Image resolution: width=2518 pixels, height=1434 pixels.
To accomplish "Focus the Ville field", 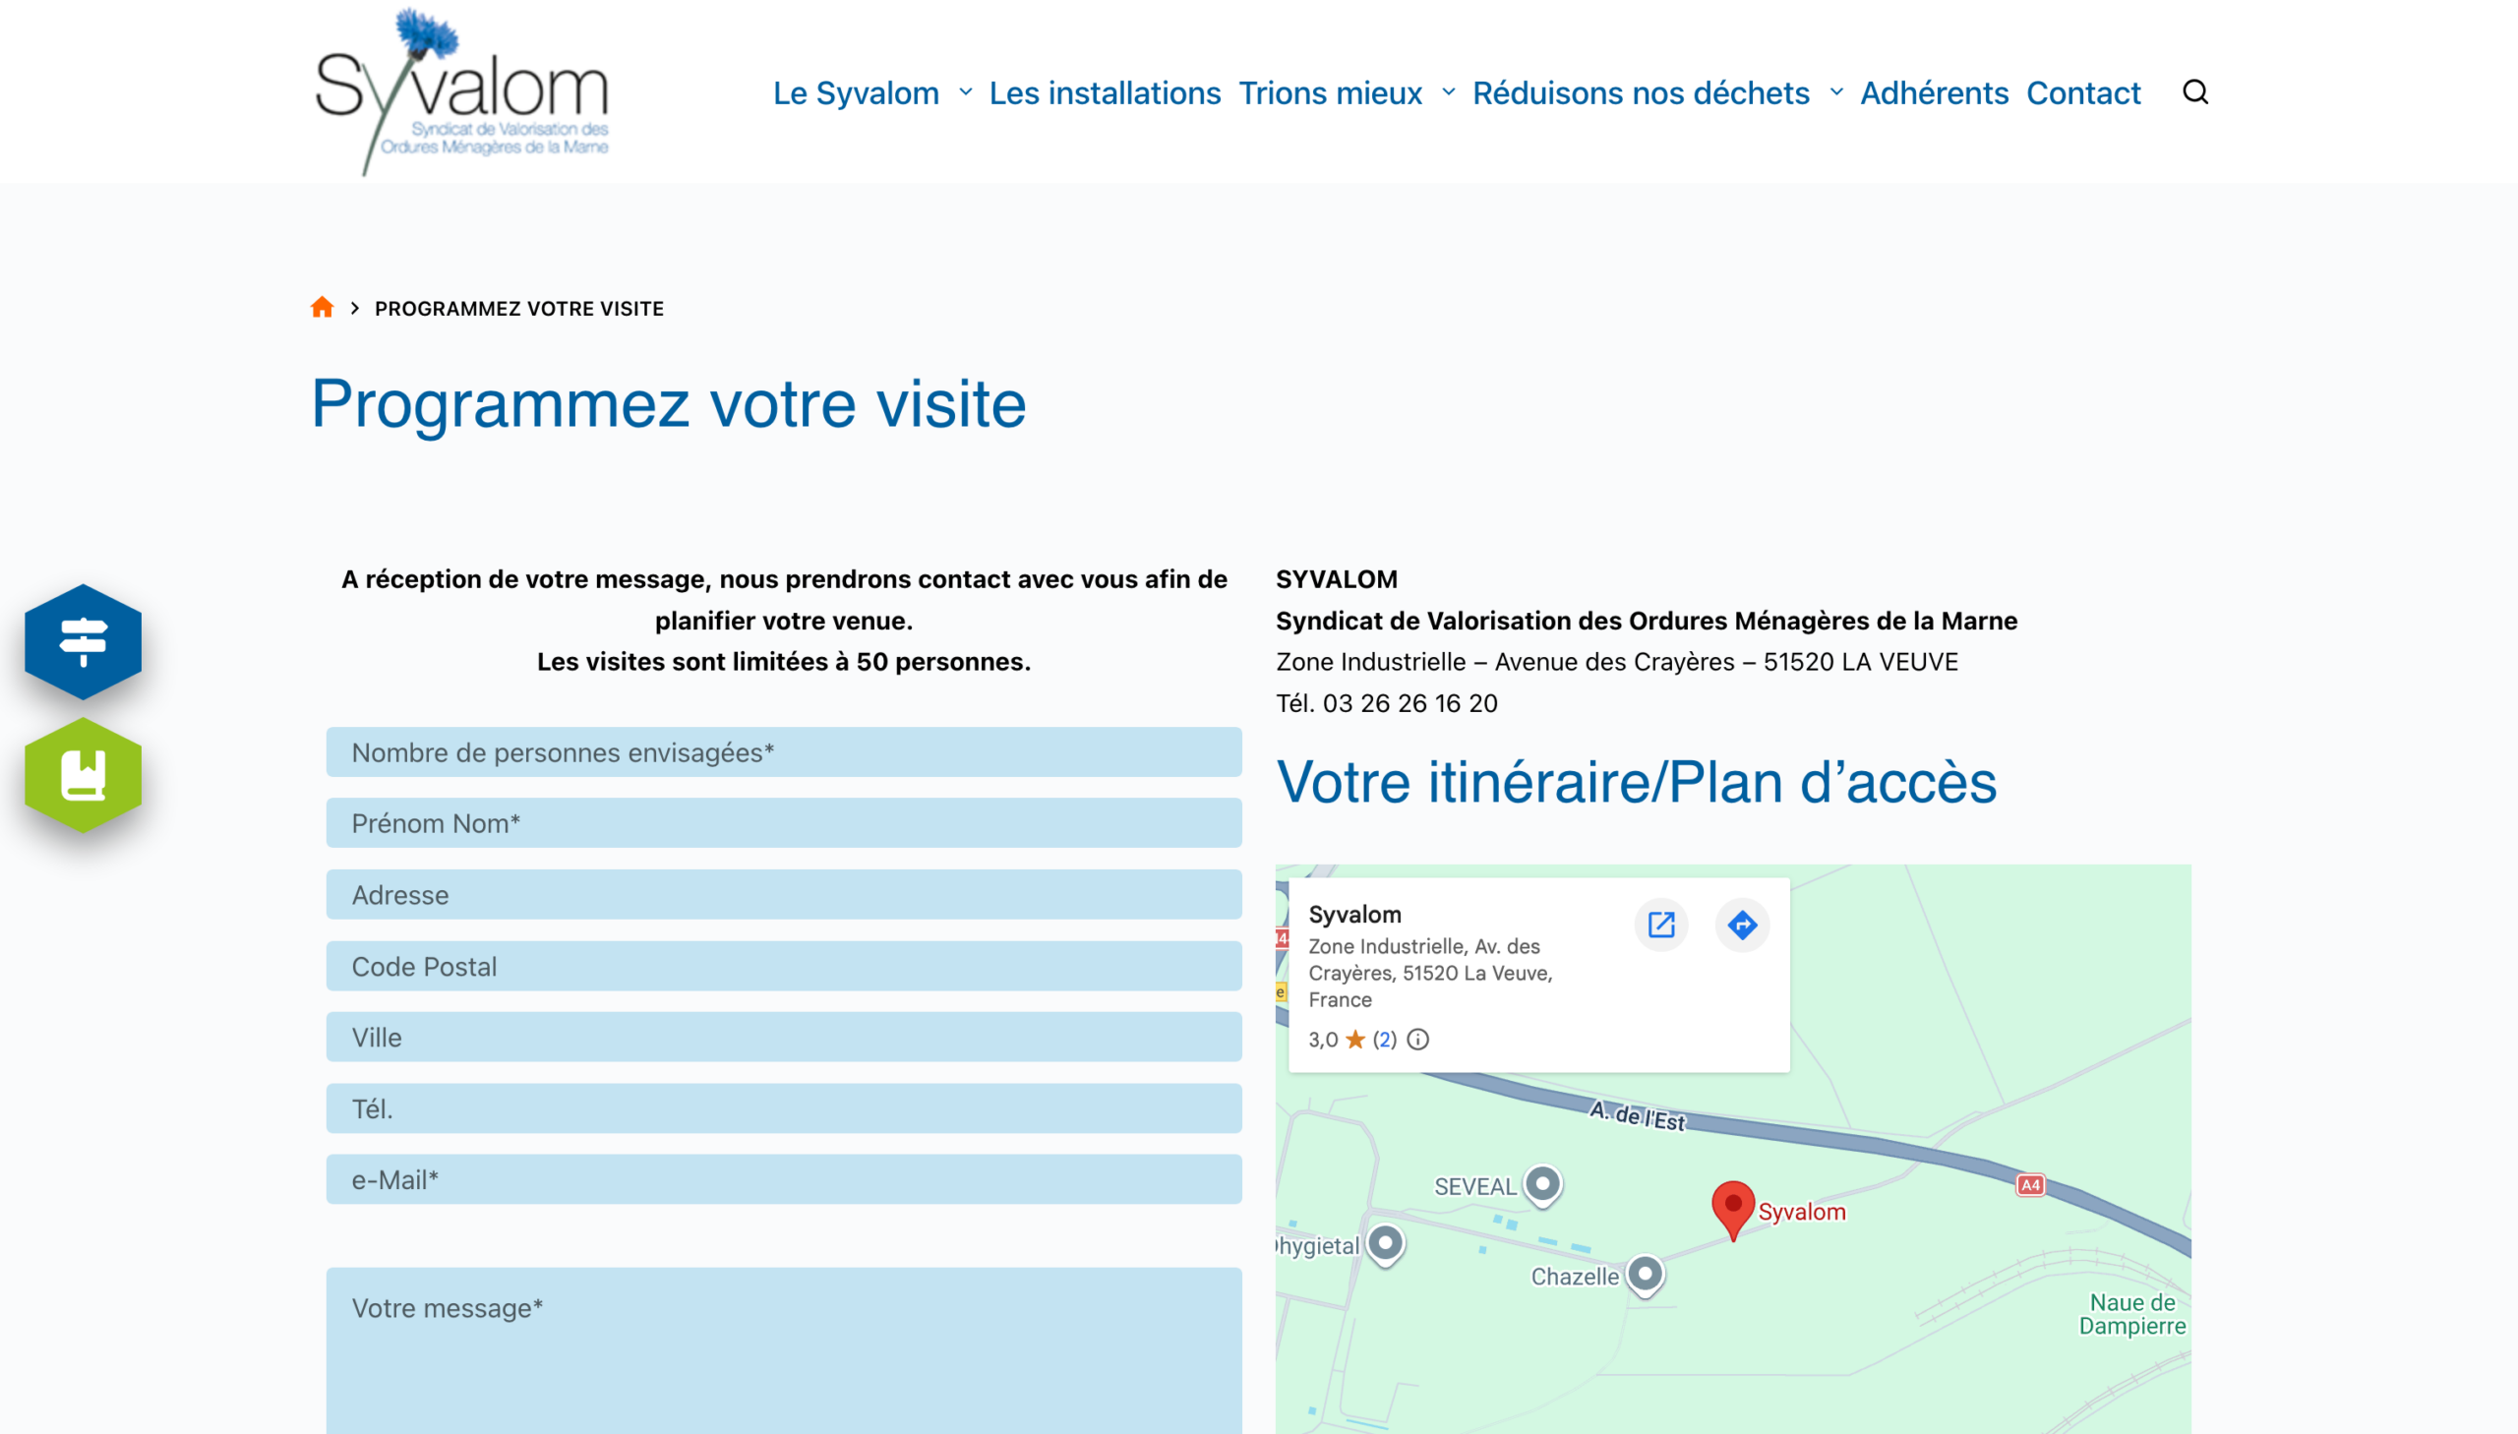I will pyautogui.click(x=784, y=1037).
